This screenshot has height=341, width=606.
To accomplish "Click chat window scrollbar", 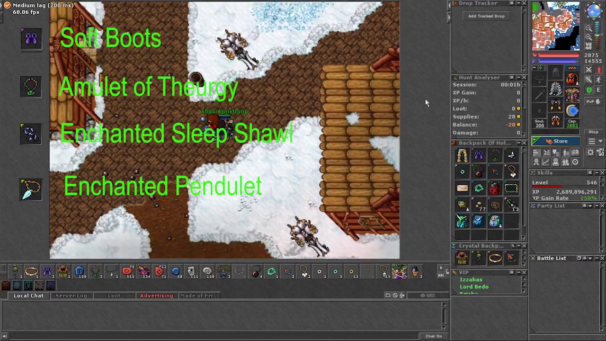I will pyautogui.click(x=444, y=316).
